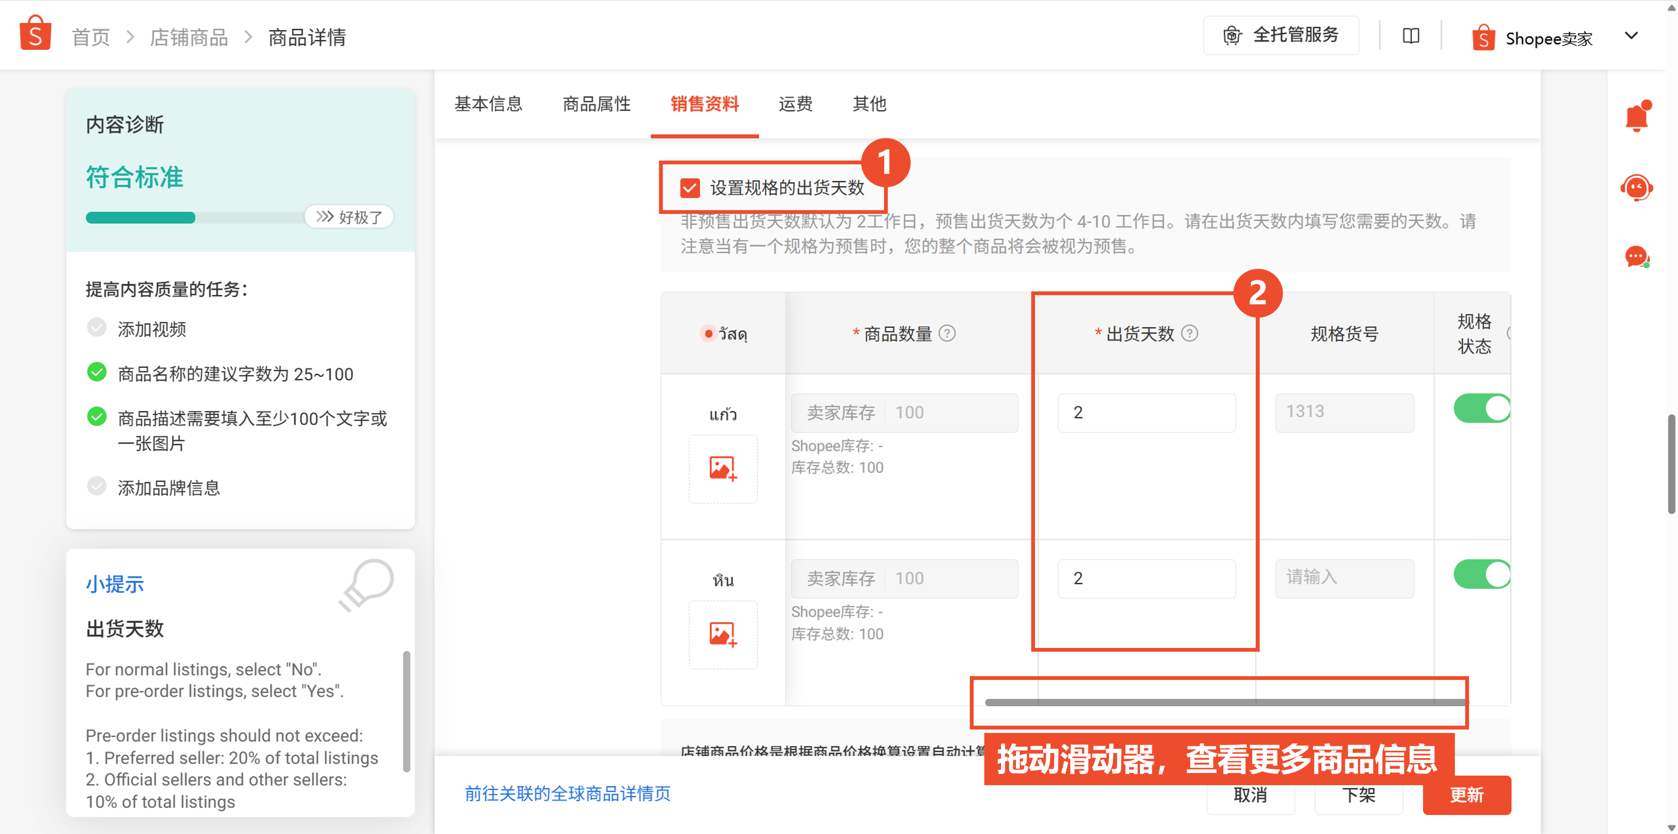Click the 添加品牌信息 task check icon

[x=97, y=486]
